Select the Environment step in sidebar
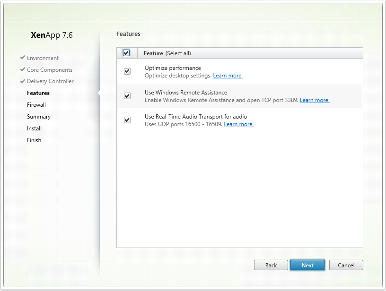Image resolution: width=386 pixels, height=291 pixels. 43,58
